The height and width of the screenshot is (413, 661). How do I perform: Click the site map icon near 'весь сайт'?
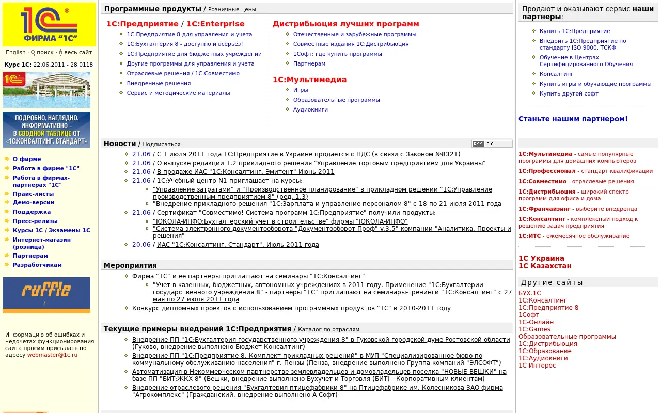[60, 53]
